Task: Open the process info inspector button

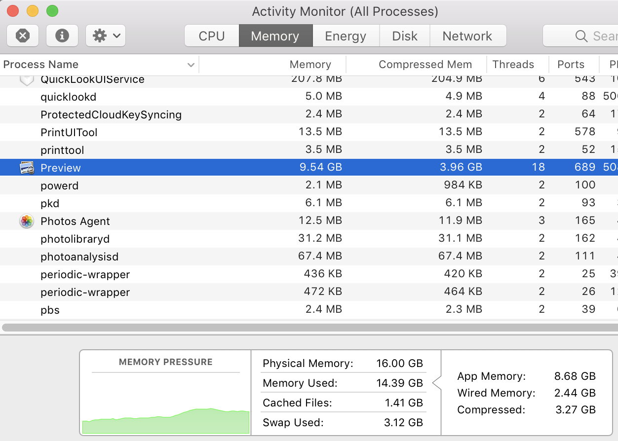Action: [x=62, y=36]
